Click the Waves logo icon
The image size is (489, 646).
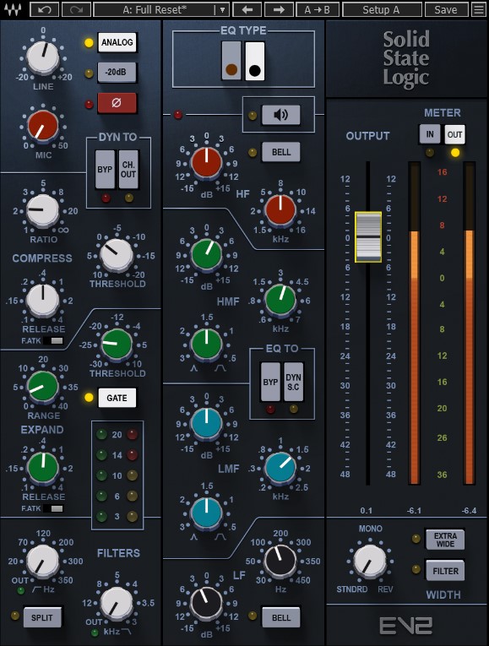[x=14, y=9]
